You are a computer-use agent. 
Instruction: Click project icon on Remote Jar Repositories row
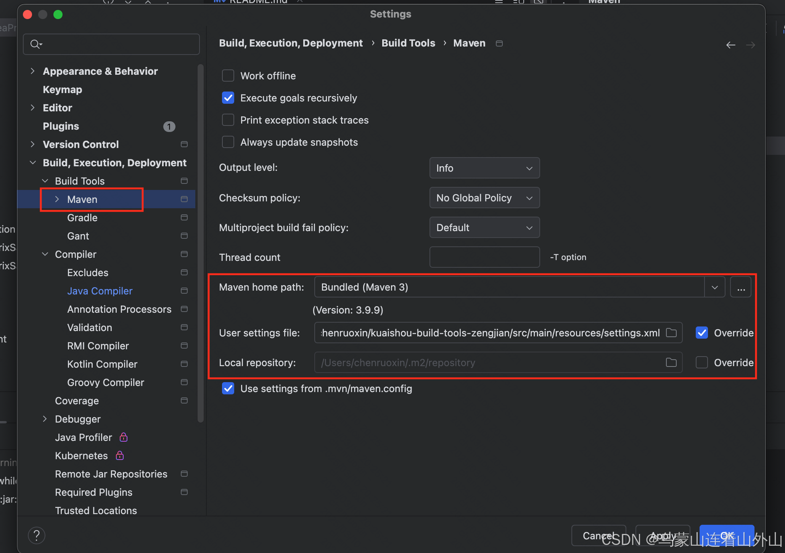click(x=184, y=474)
